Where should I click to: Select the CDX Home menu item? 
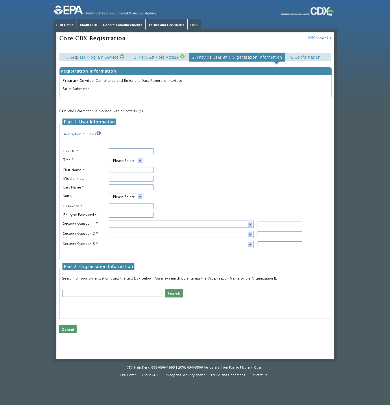pyautogui.click(x=65, y=25)
